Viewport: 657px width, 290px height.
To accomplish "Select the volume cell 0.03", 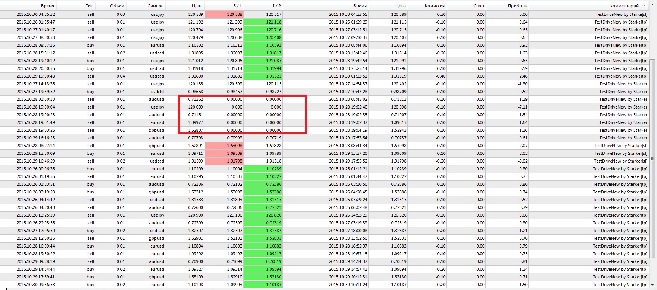I will pos(121,14).
